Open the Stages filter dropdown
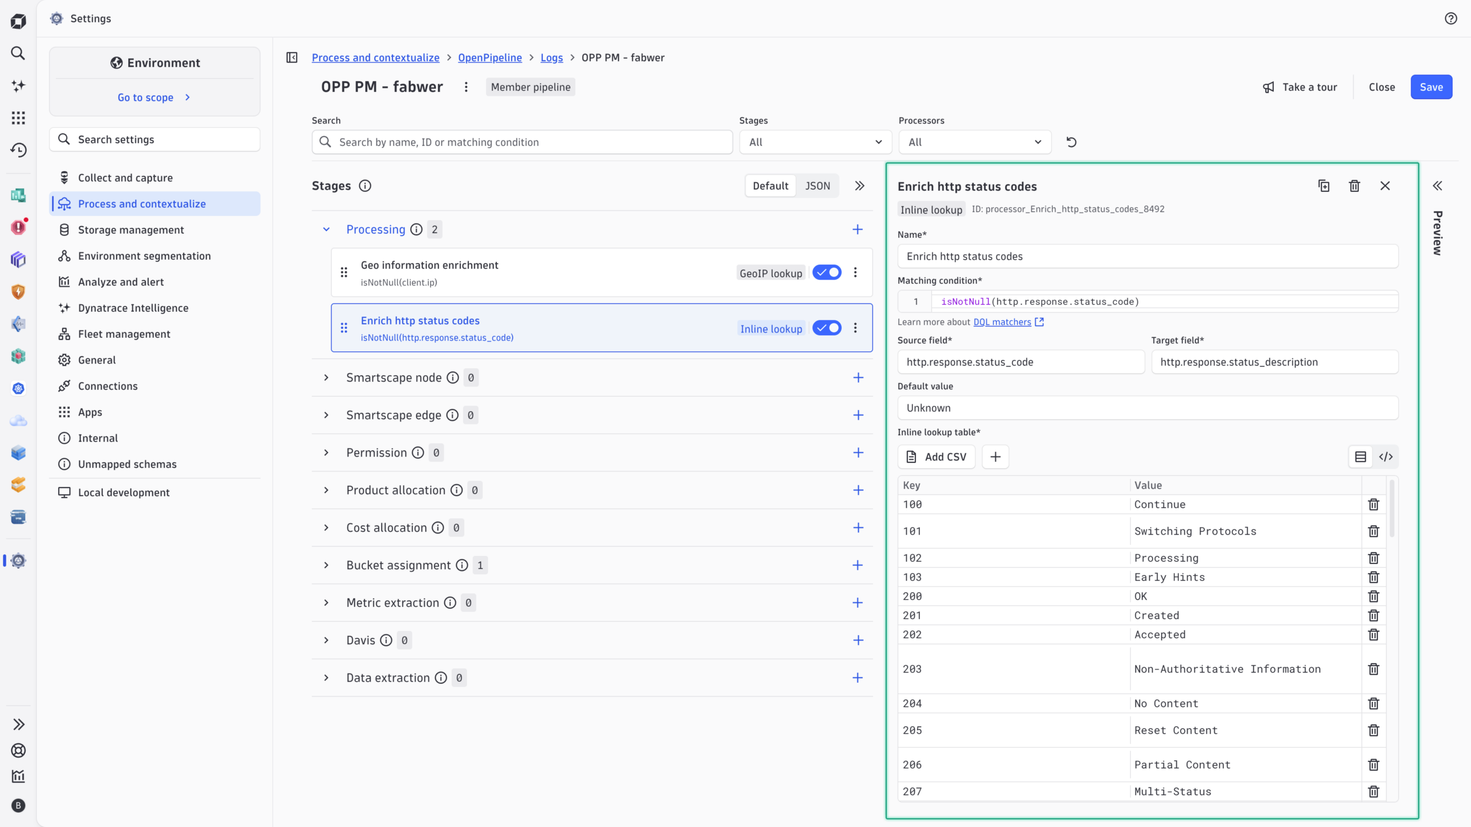Viewport: 1471px width, 827px height. point(815,142)
